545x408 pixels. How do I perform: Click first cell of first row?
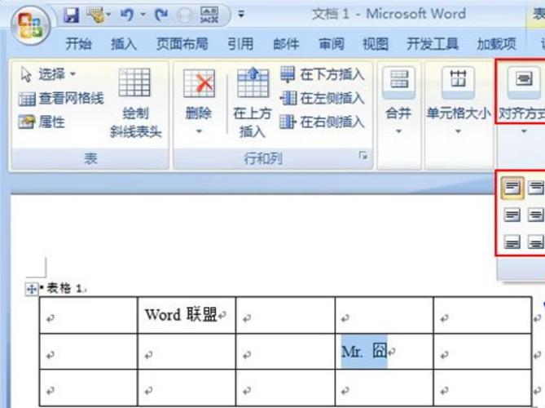[x=88, y=315]
